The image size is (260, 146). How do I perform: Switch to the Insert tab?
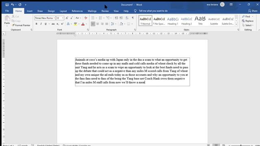pyautogui.click(x=30, y=11)
